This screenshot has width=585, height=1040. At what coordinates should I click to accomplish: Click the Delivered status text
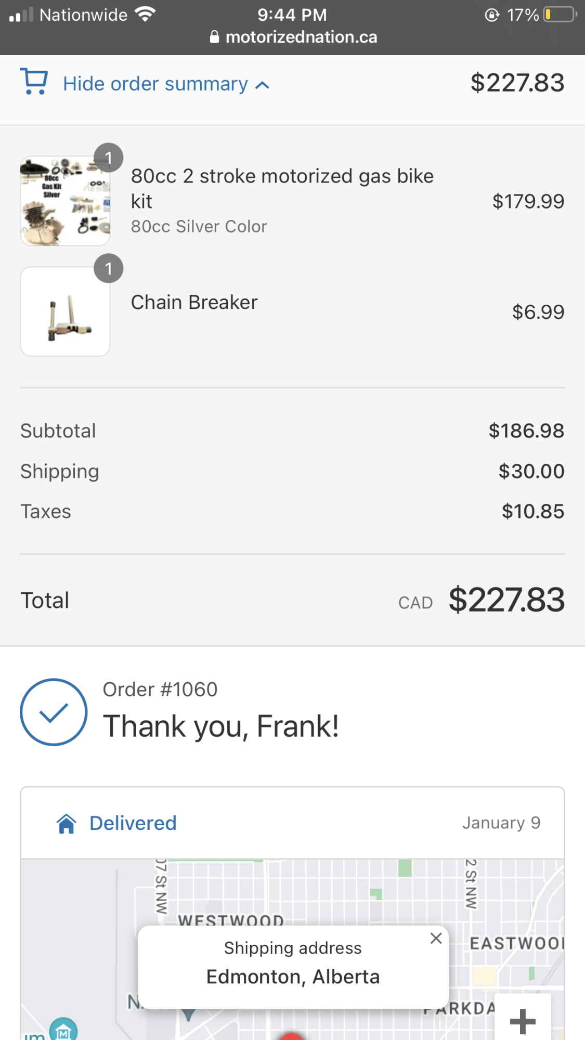[133, 823]
